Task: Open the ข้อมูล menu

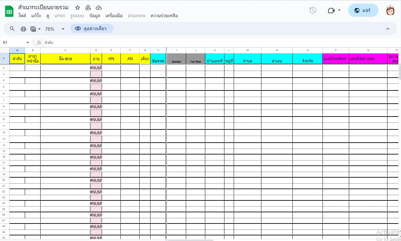Action: click(x=95, y=16)
